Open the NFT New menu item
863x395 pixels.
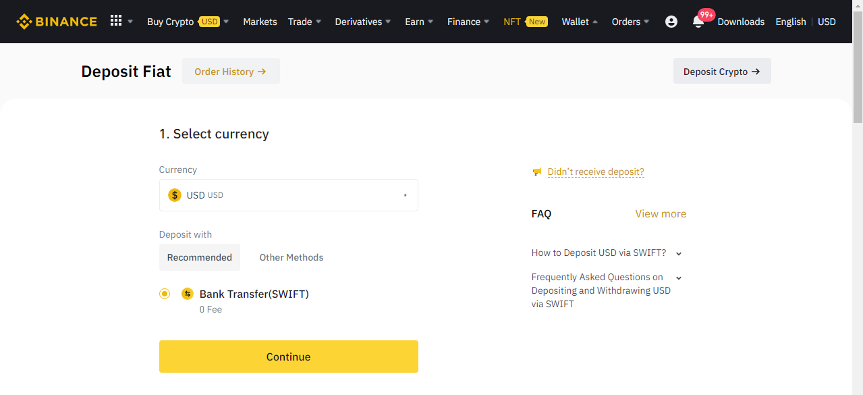pyautogui.click(x=526, y=22)
